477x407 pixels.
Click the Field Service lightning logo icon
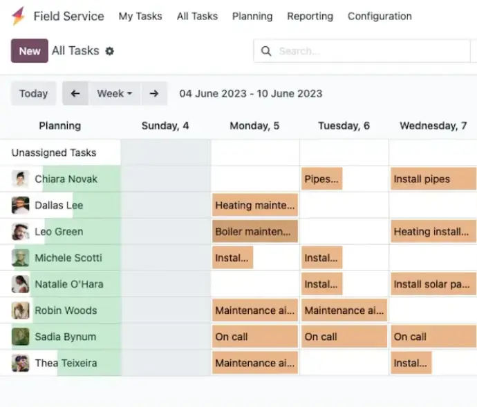pyautogui.click(x=18, y=16)
